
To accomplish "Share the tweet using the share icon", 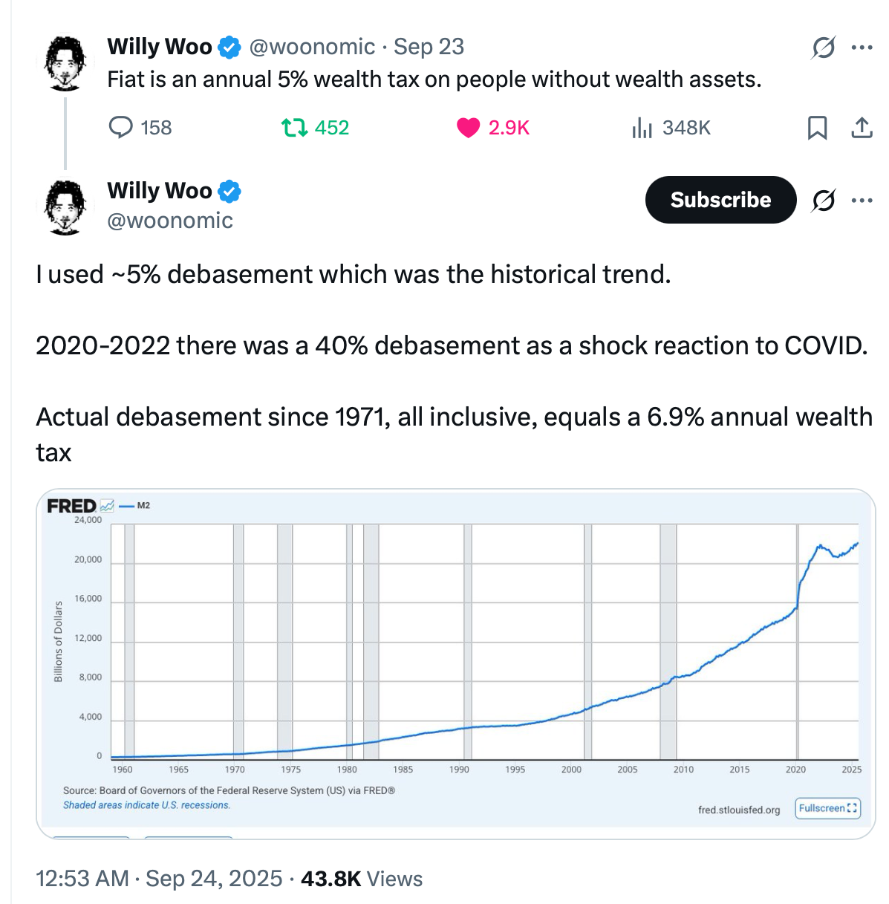I will pyautogui.click(x=861, y=127).
